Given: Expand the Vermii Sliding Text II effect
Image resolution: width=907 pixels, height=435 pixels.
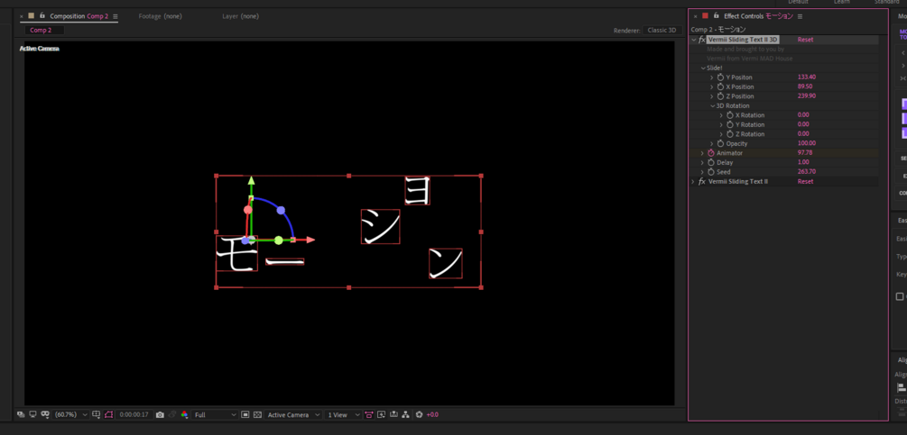Looking at the screenshot, I should pos(693,182).
